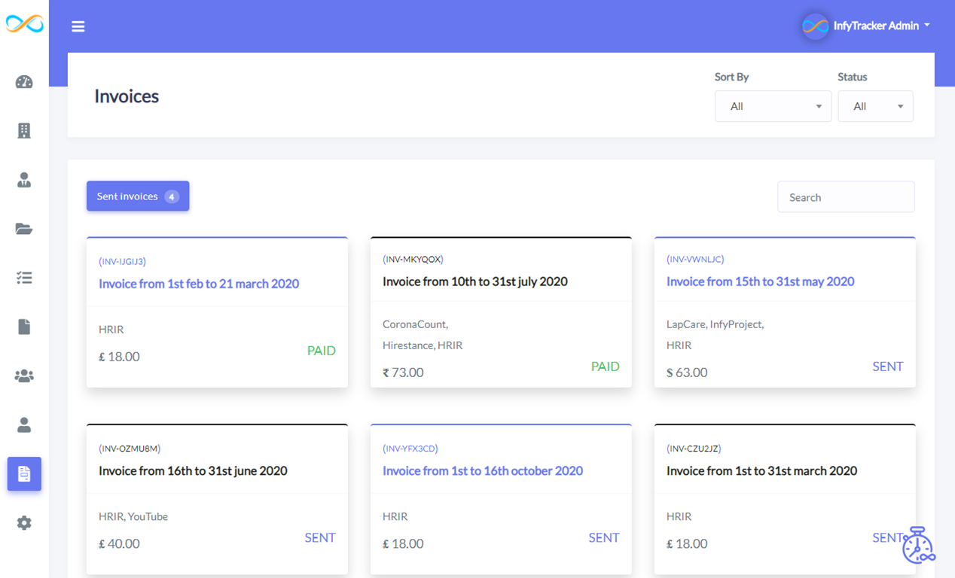
Task: Switch to the Sent invoices tab
Action: click(x=137, y=196)
